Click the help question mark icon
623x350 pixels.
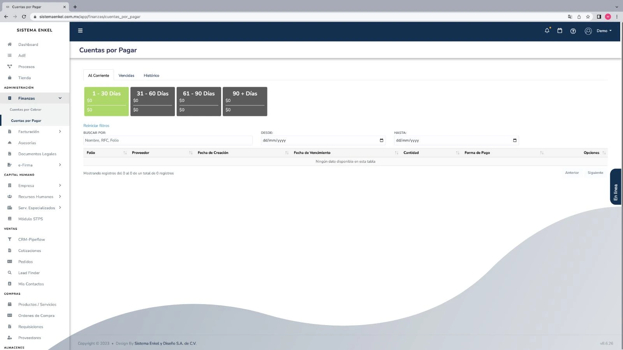(x=573, y=31)
